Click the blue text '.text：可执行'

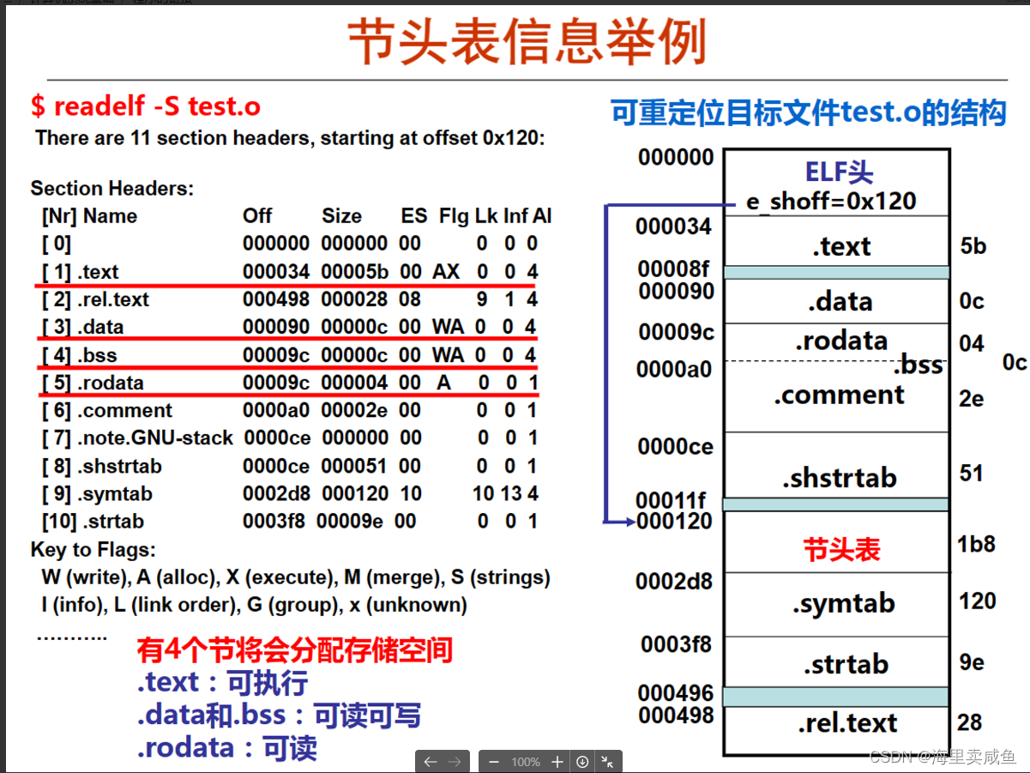(222, 683)
